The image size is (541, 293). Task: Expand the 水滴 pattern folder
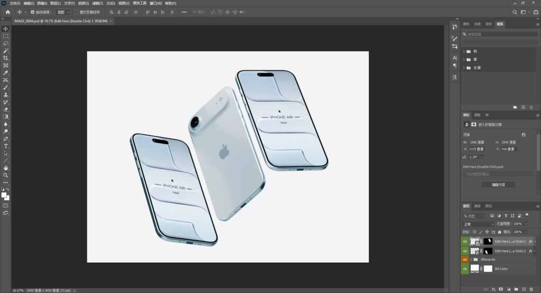coord(464,68)
